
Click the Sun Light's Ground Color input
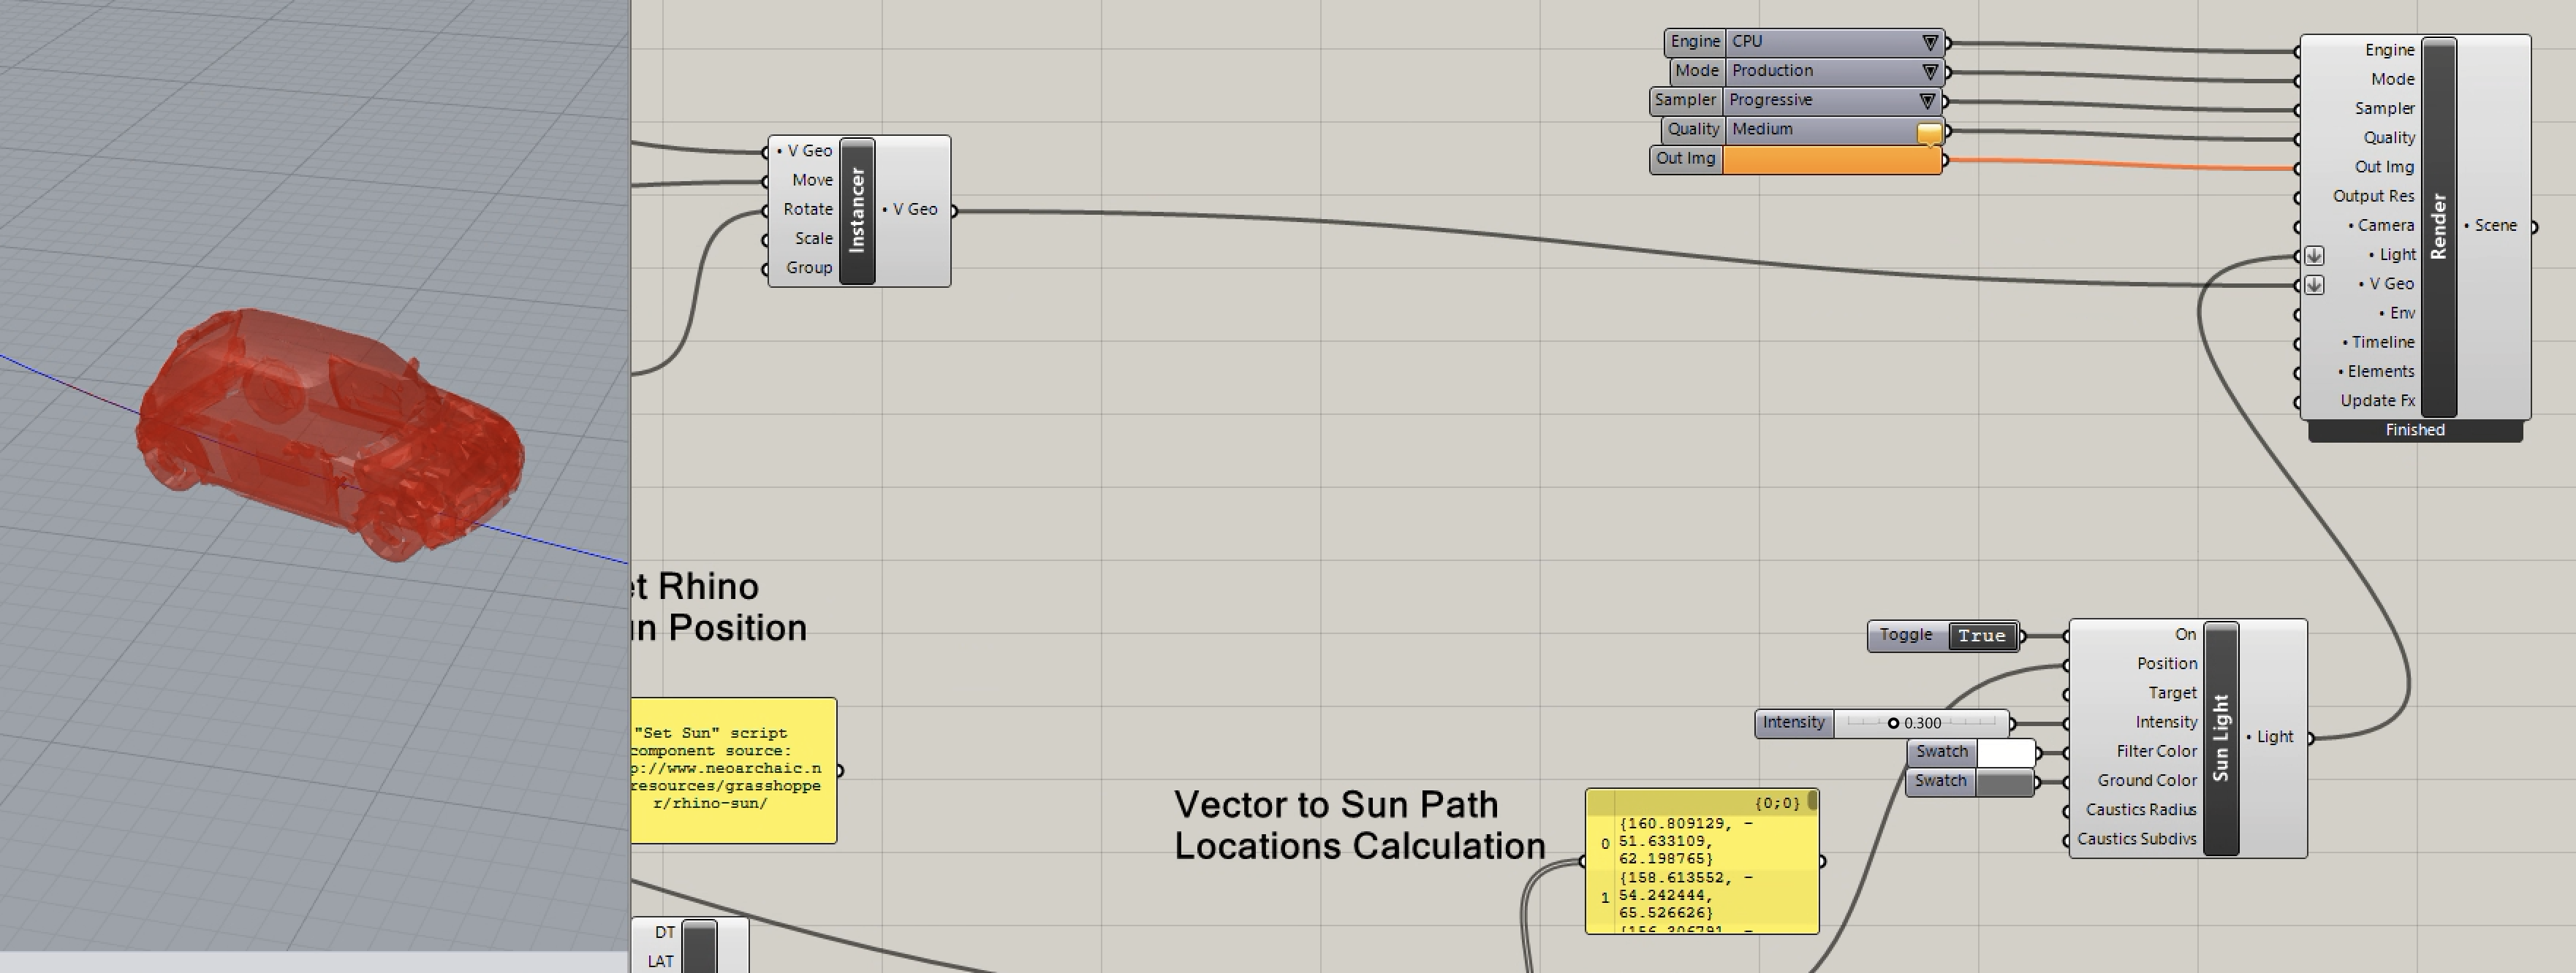(x=2147, y=780)
